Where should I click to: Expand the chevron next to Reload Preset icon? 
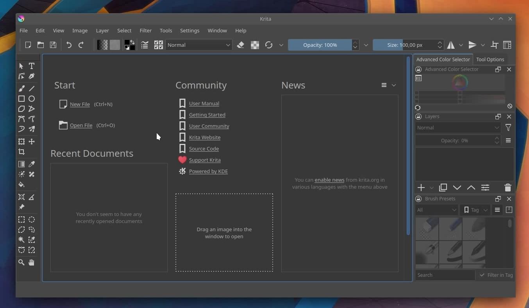[281, 45]
